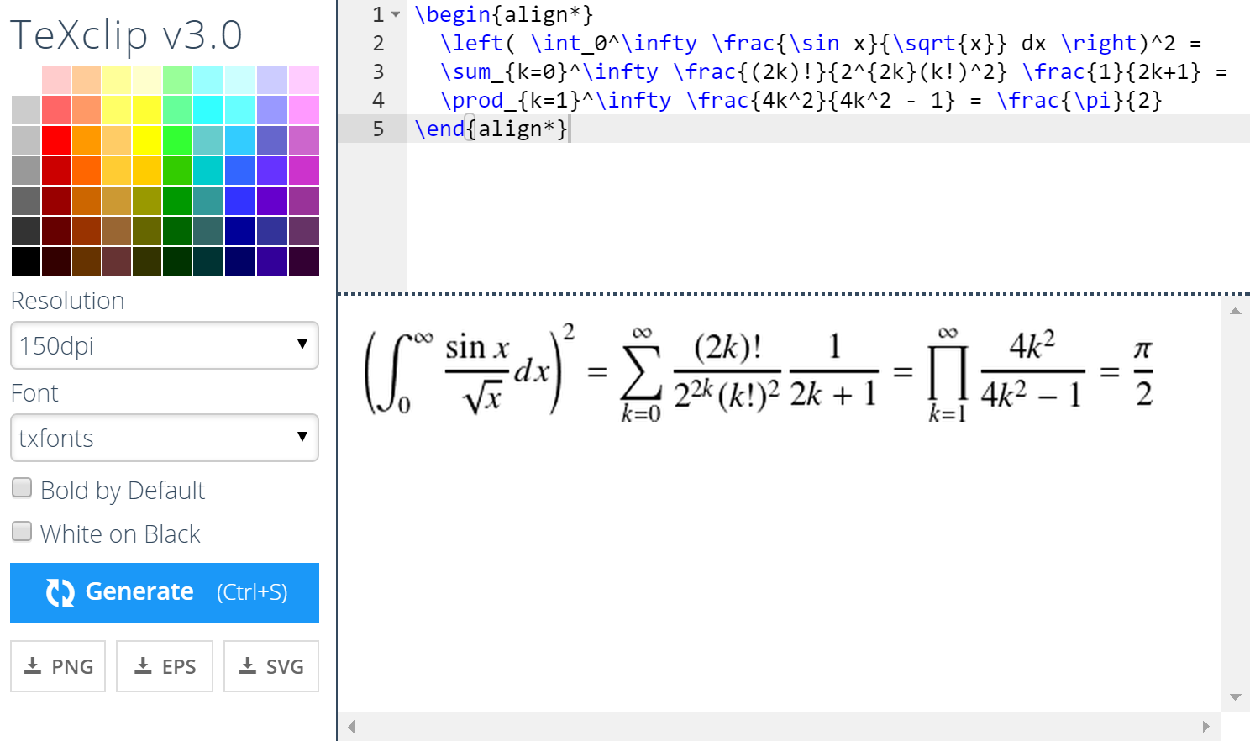Screen dimensions: 1250x741
Task: Click the scroll left arrow in preview pane
Action: tap(351, 727)
